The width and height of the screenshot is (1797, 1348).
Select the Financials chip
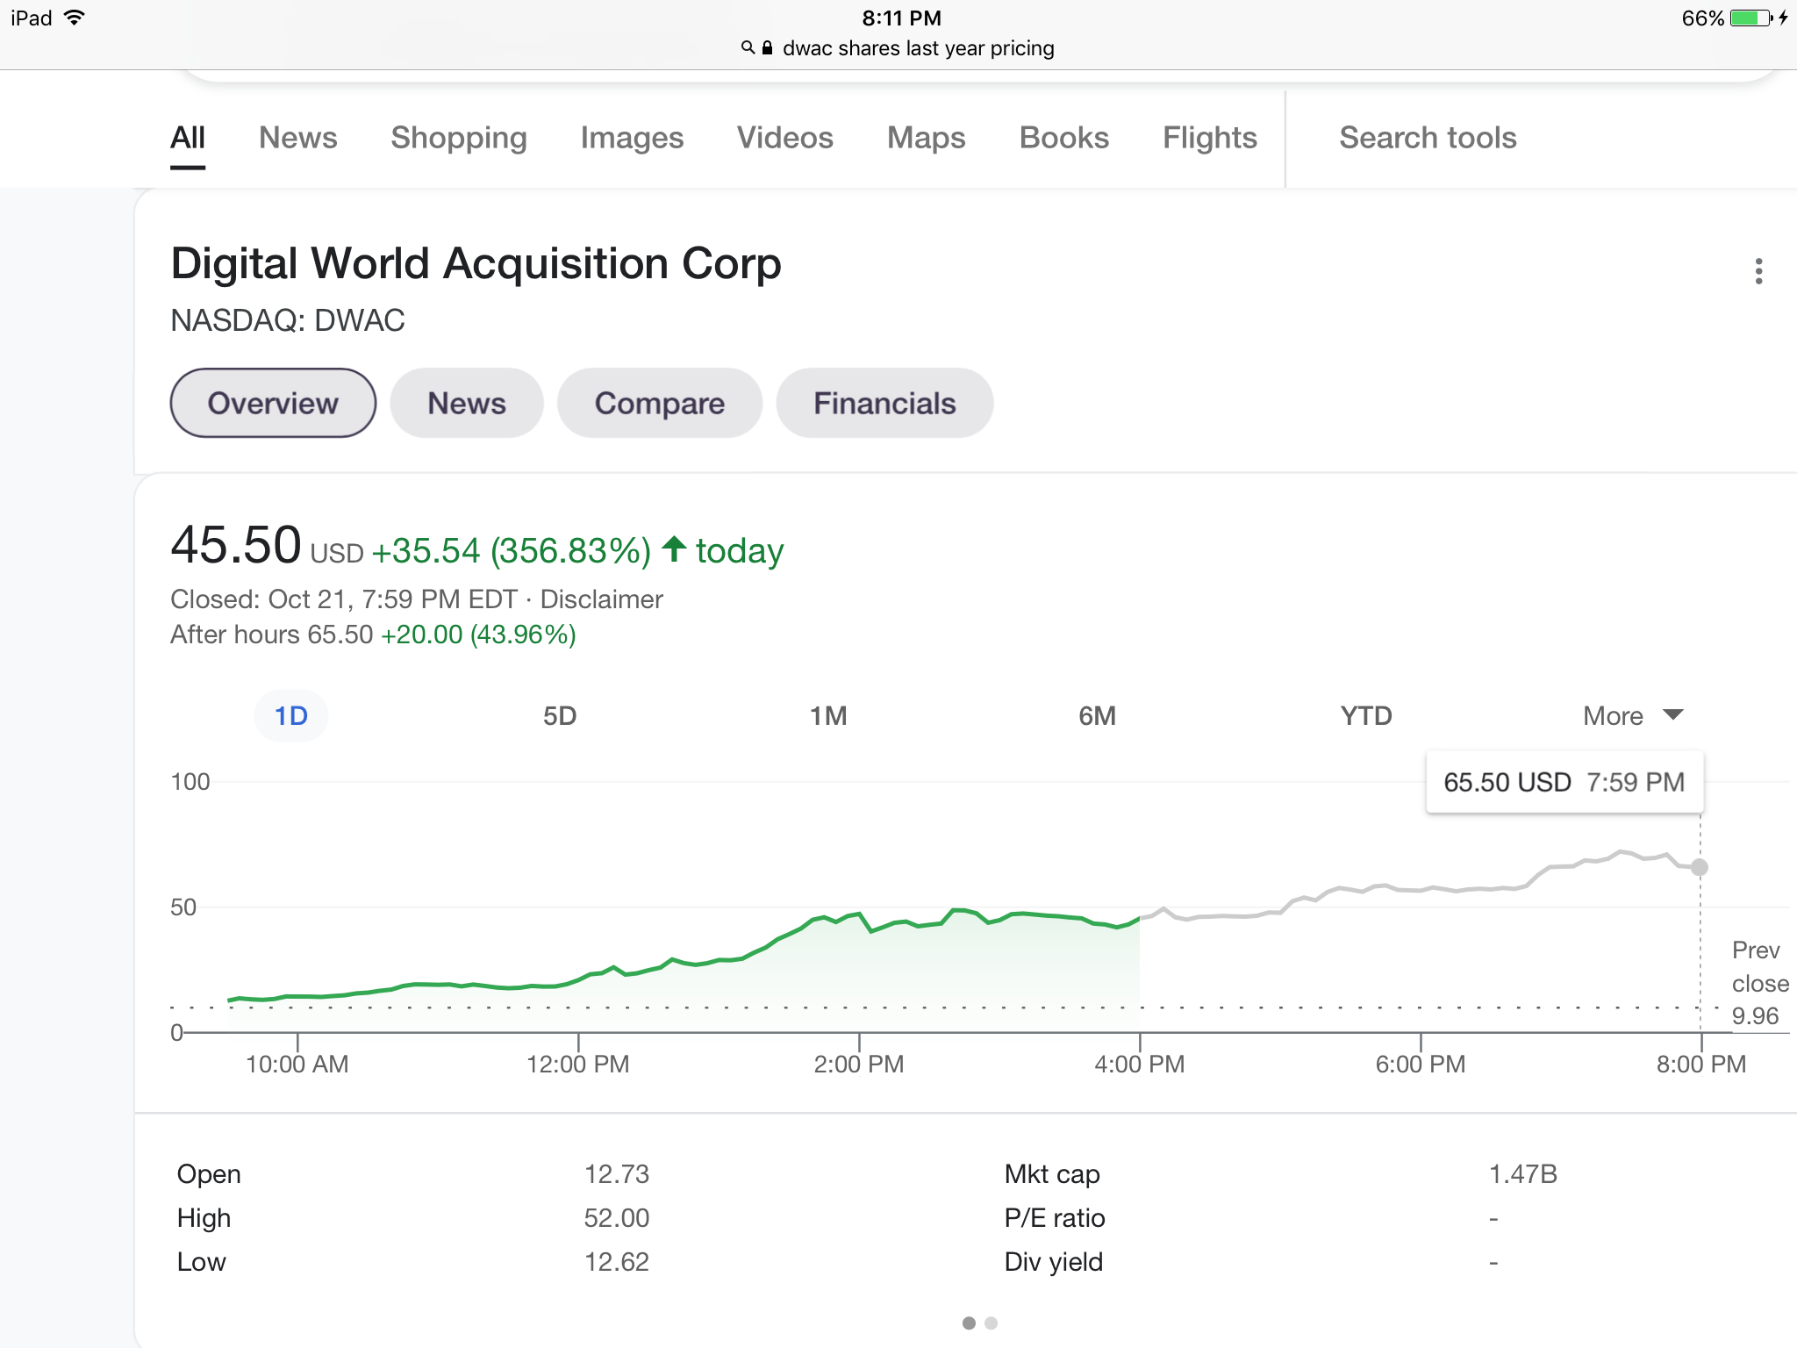click(884, 403)
